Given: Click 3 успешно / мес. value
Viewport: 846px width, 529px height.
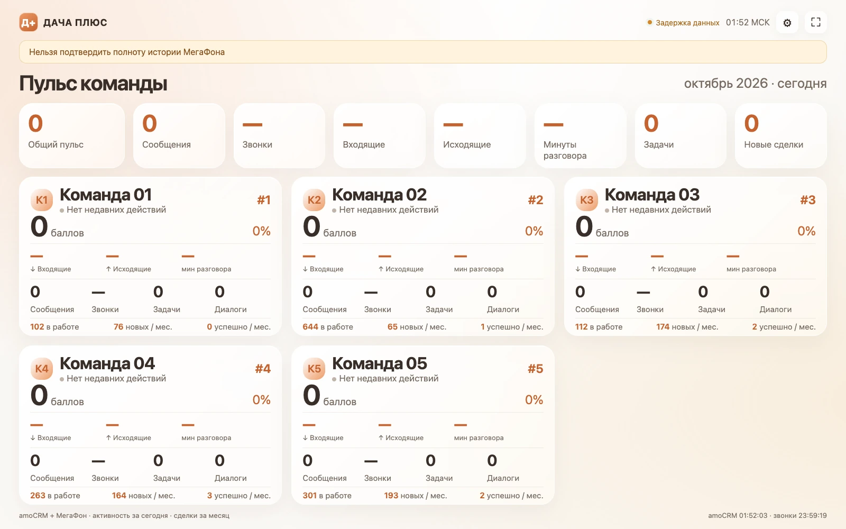Looking at the screenshot, I should point(238,496).
